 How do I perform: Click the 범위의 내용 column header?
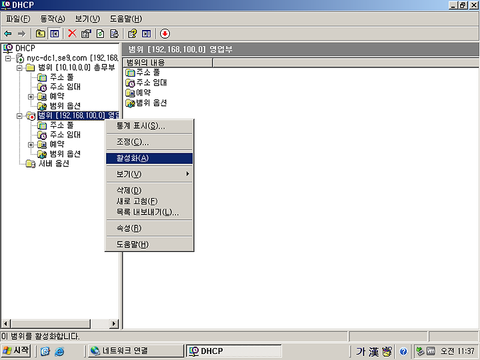tap(168, 63)
